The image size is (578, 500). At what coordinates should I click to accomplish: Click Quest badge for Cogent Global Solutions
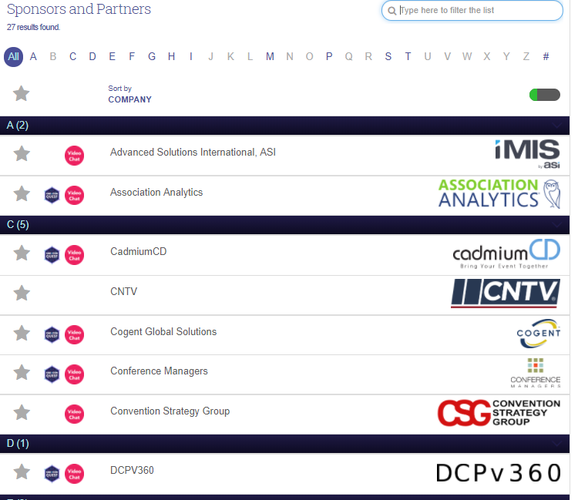(52, 334)
